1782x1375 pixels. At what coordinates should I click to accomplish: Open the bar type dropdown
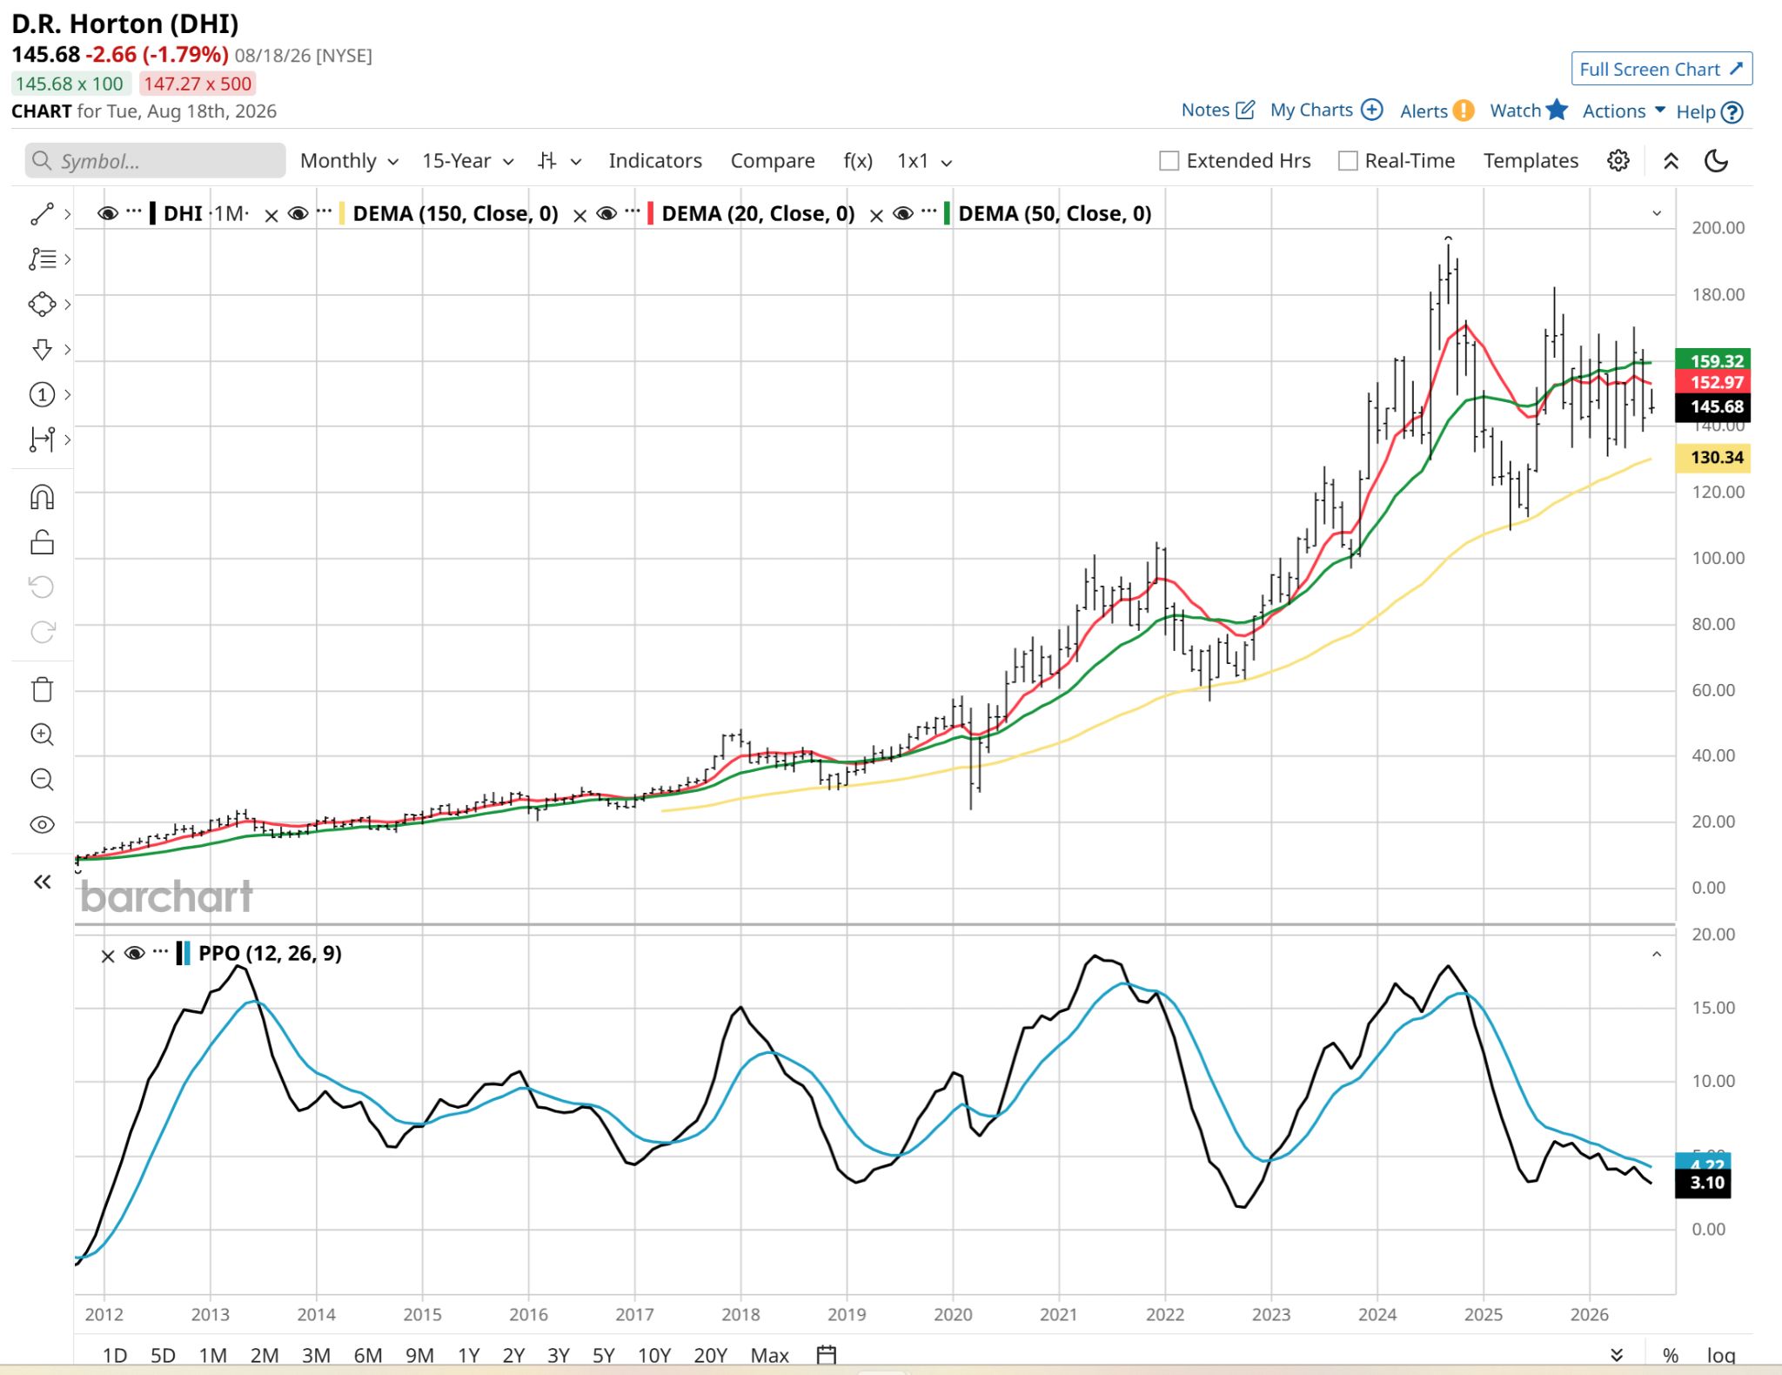pos(559,161)
